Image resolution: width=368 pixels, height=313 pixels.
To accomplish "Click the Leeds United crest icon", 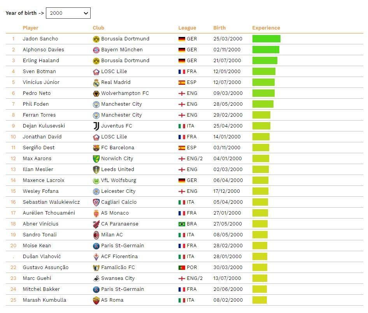I will pos(96,170).
